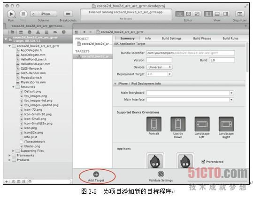Select the Standard editor icon
Image resolution: width=253 pixels, height=197 pixels.
[180, 14]
